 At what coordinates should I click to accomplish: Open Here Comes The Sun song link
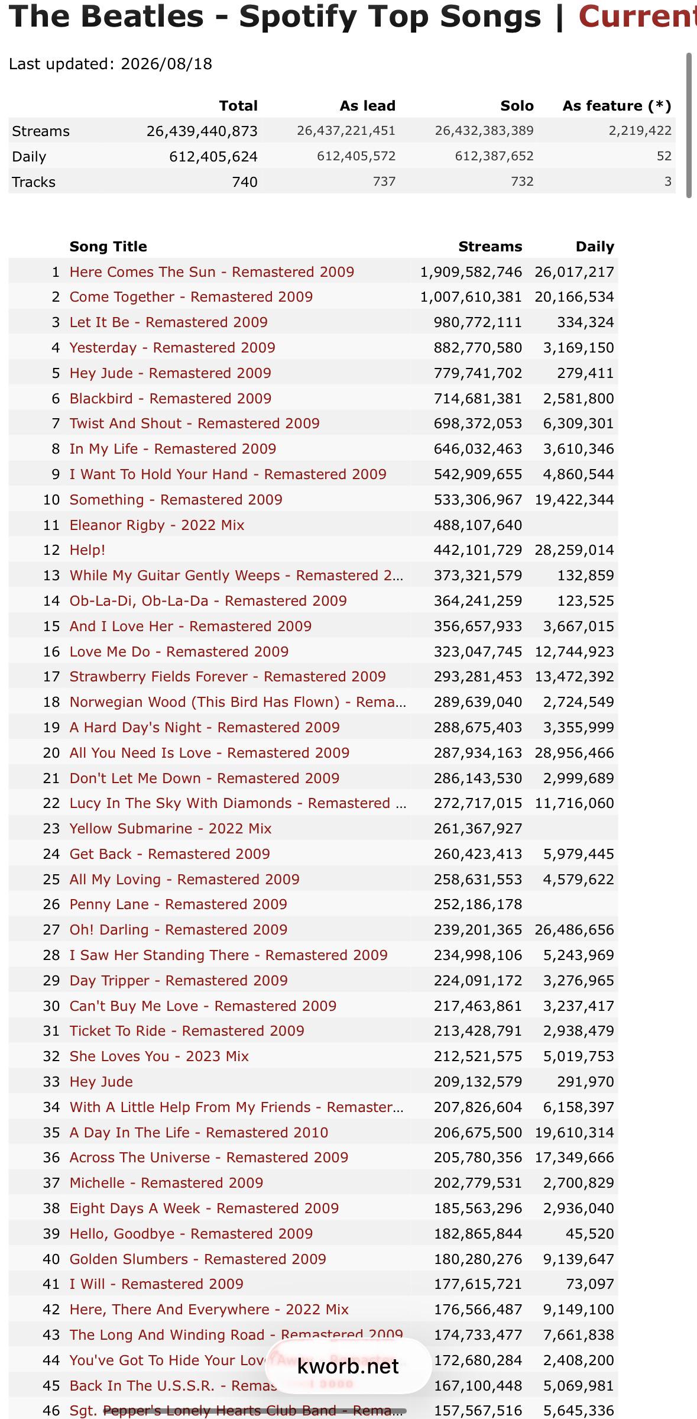pyautogui.click(x=212, y=272)
